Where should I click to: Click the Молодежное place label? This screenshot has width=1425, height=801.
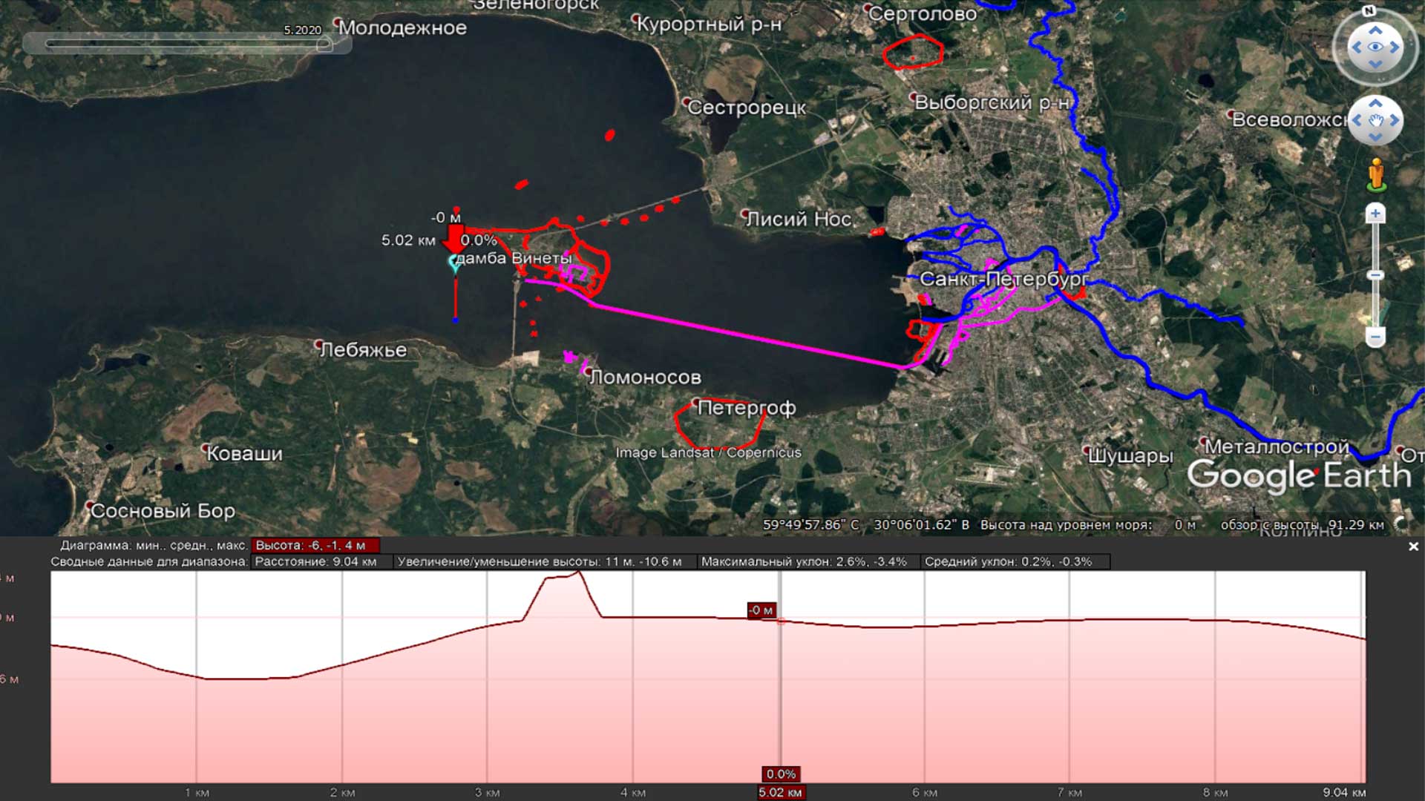(403, 28)
